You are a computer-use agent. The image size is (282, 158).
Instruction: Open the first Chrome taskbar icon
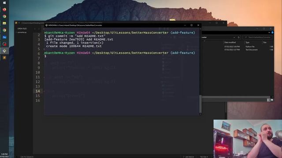click(4, 16)
